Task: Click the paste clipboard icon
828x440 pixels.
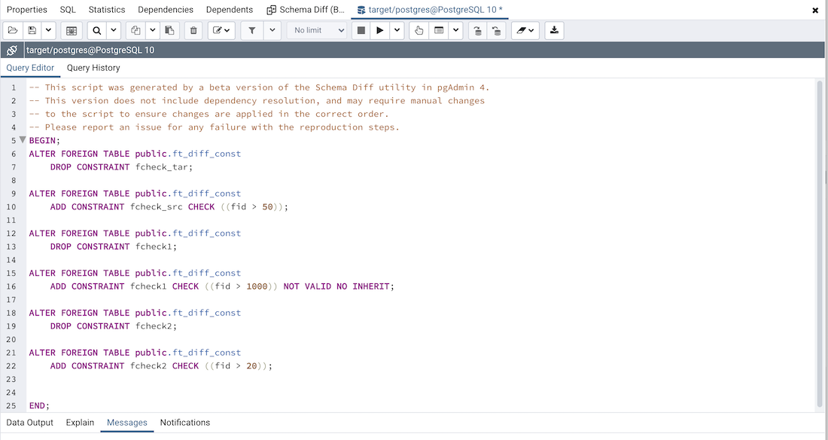Action: tap(169, 31)
